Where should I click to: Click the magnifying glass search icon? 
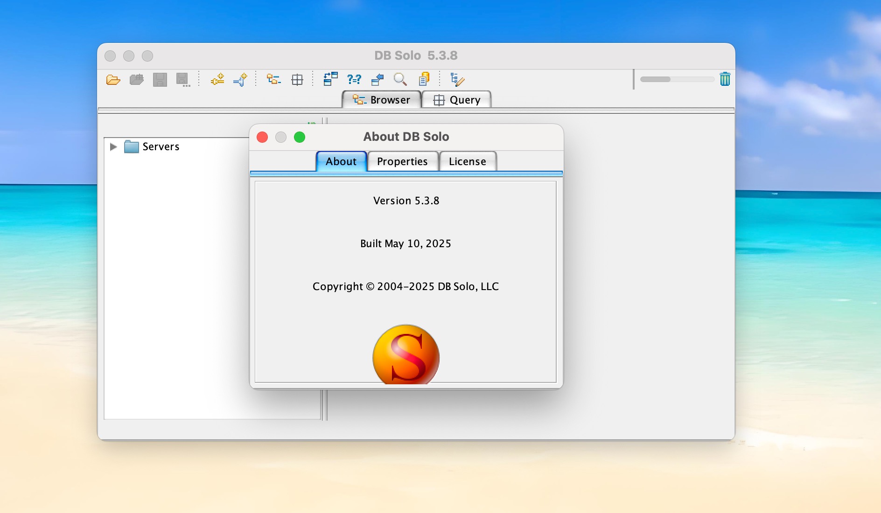400,80
